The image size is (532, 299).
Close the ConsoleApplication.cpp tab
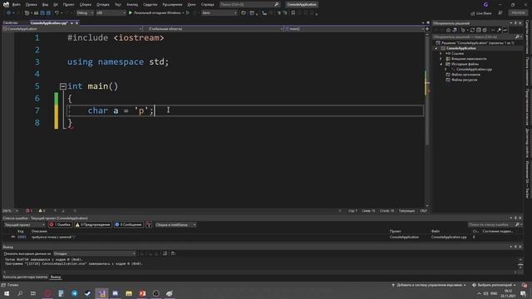(77, 22)
